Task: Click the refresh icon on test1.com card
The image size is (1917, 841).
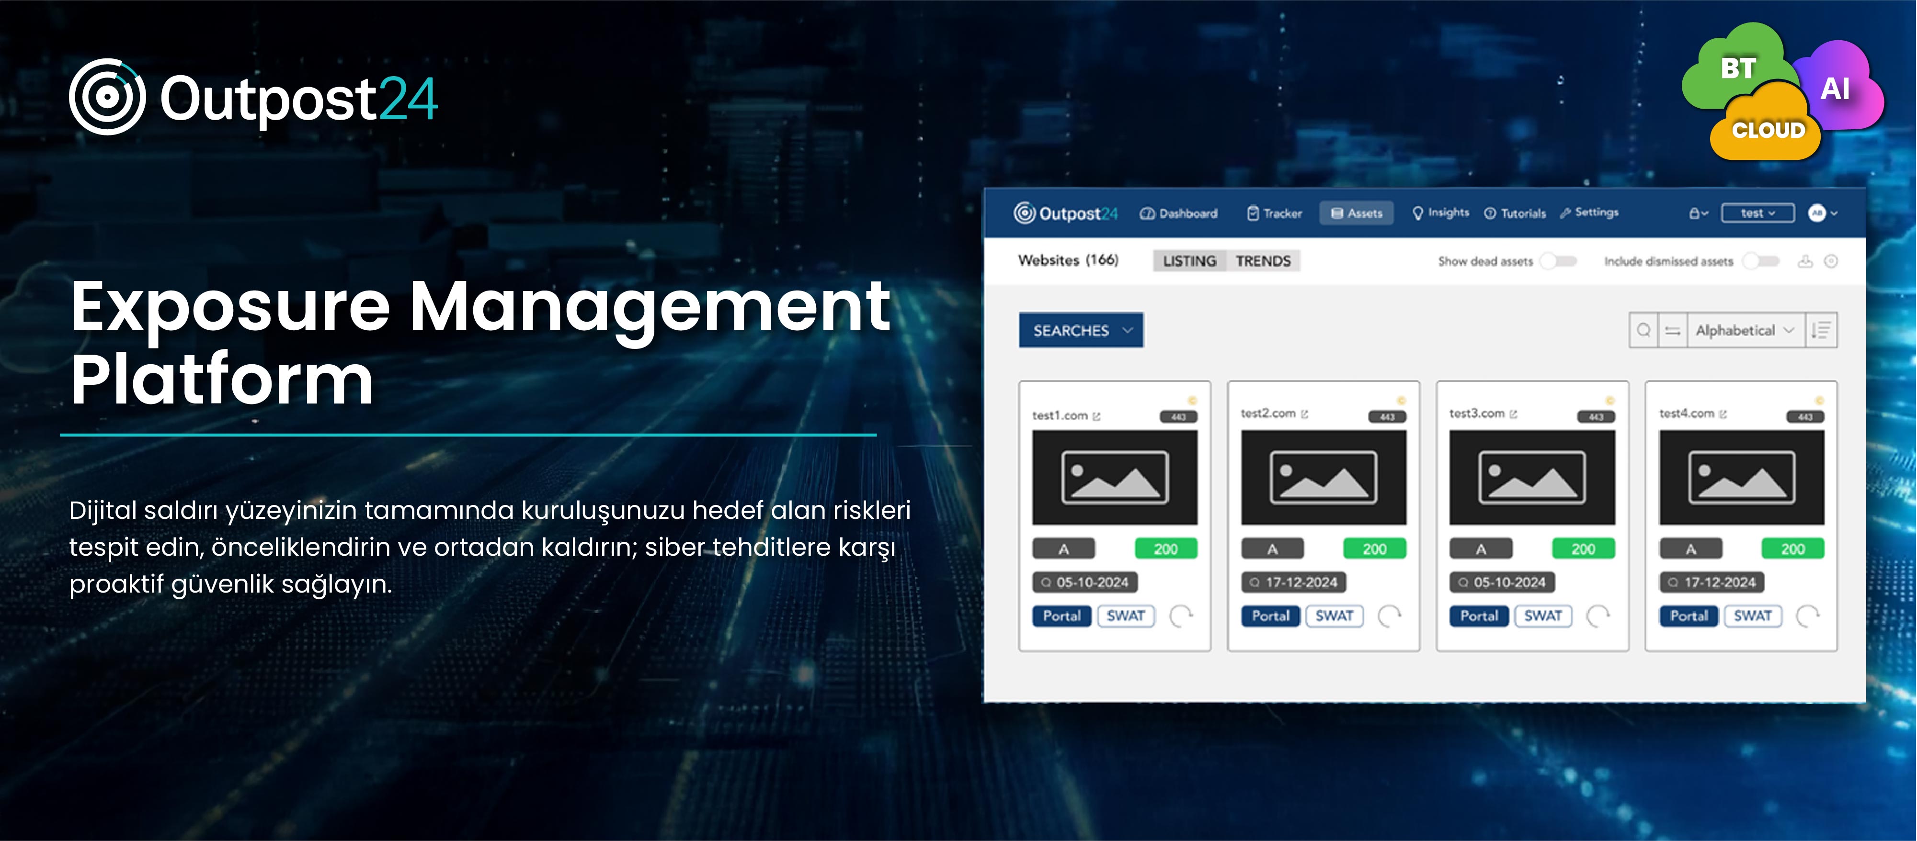Action: coord(1181,617)
